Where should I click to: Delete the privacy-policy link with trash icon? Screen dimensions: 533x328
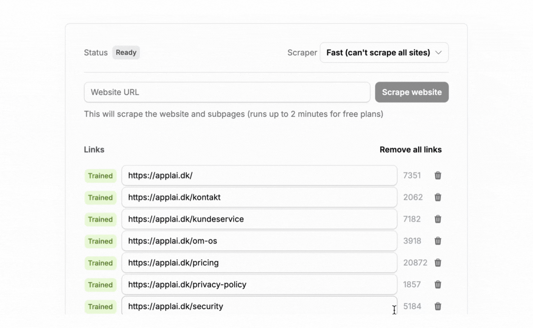(438, 284)
